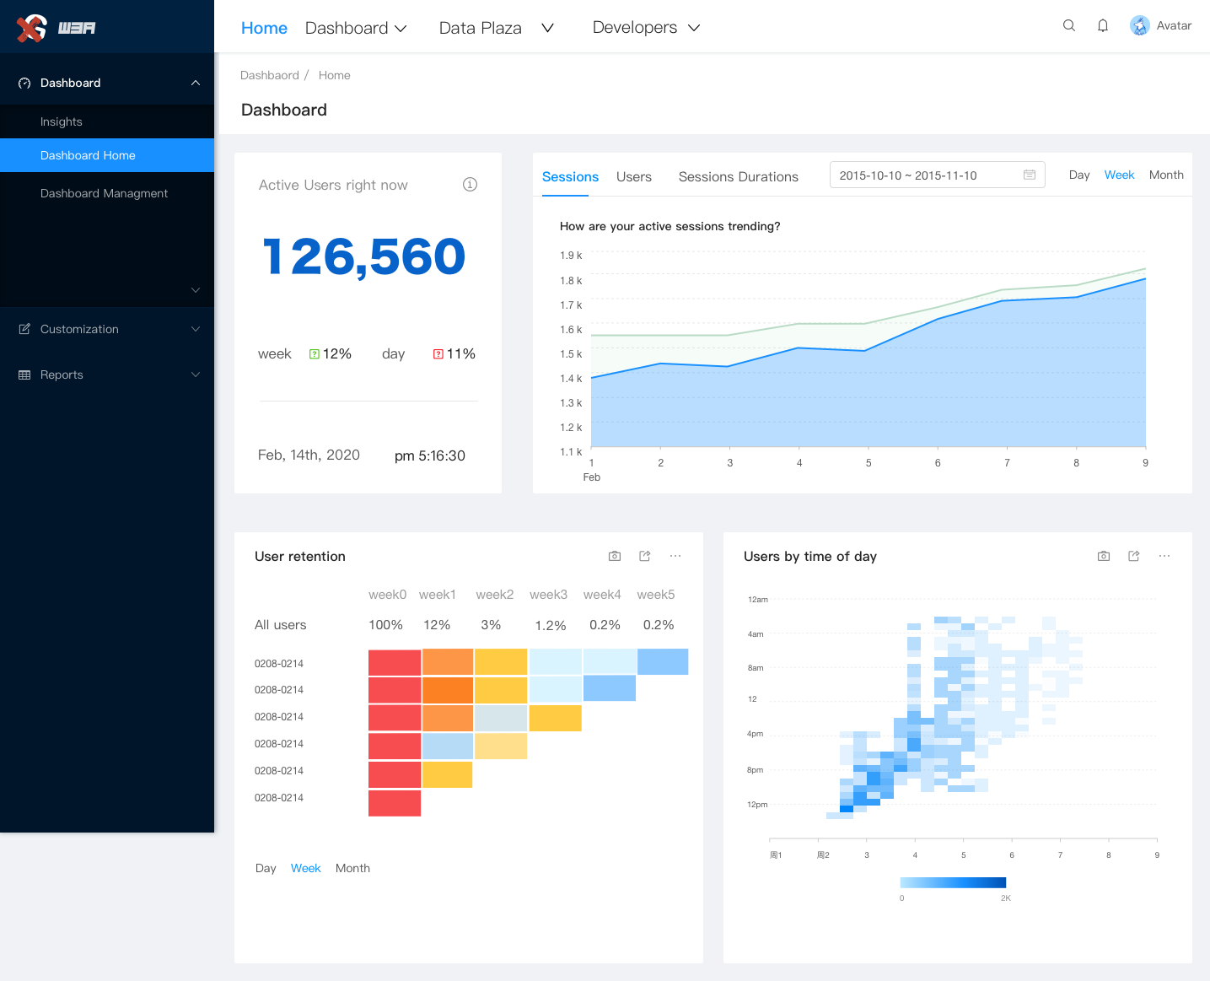The height and width of the screenshot is (981, 1210).
Task: Select Month granularity in sessions chart
Action: point(1166,175)
